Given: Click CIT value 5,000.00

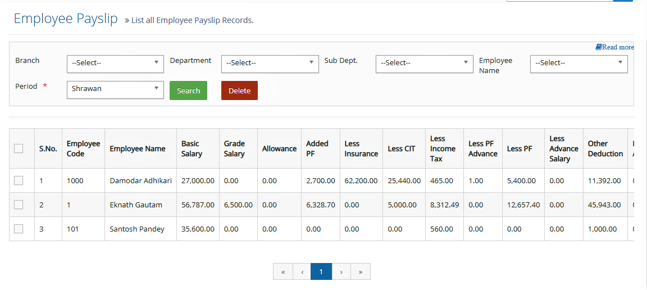Looking at the screenshot, I should tap(402, 205).
